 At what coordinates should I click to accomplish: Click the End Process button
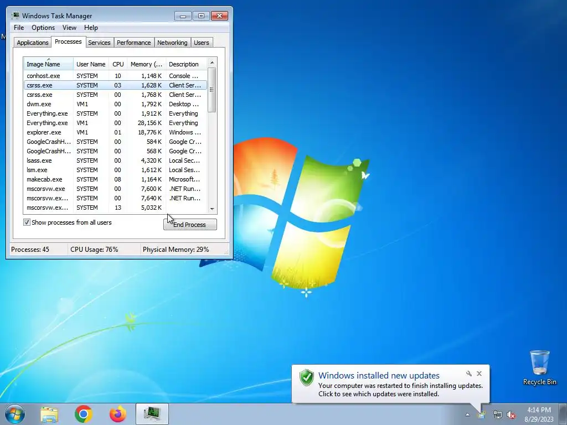click(x=190, y=225)
